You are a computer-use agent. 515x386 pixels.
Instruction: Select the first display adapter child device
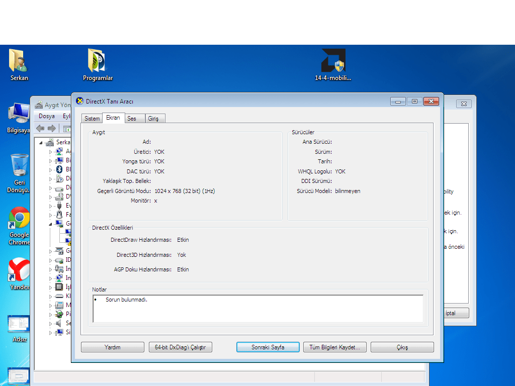(x=68, y=232)
